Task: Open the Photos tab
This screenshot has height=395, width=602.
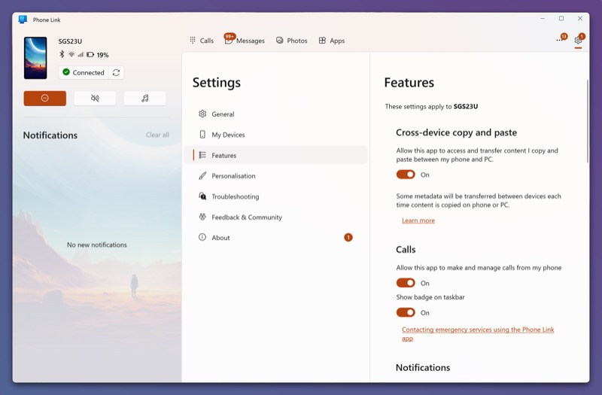Action: [292, 41]
